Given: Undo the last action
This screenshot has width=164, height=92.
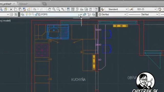Looking at the screenshot, I should coord(35,9).
